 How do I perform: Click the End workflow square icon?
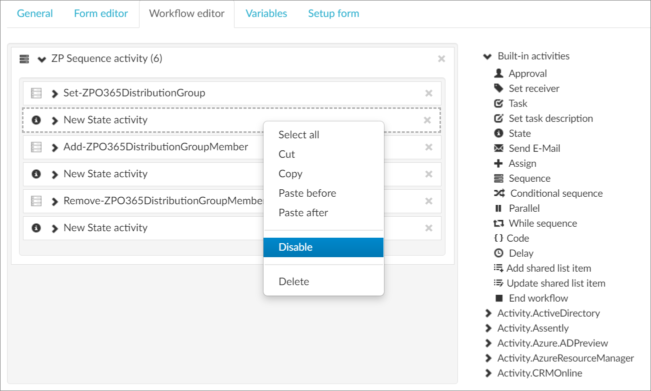tap(498, 298)
